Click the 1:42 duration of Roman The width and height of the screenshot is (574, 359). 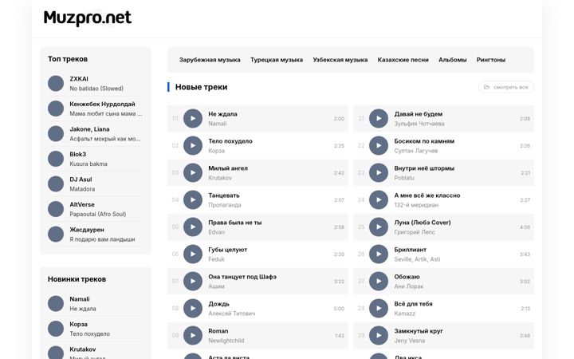340,336
